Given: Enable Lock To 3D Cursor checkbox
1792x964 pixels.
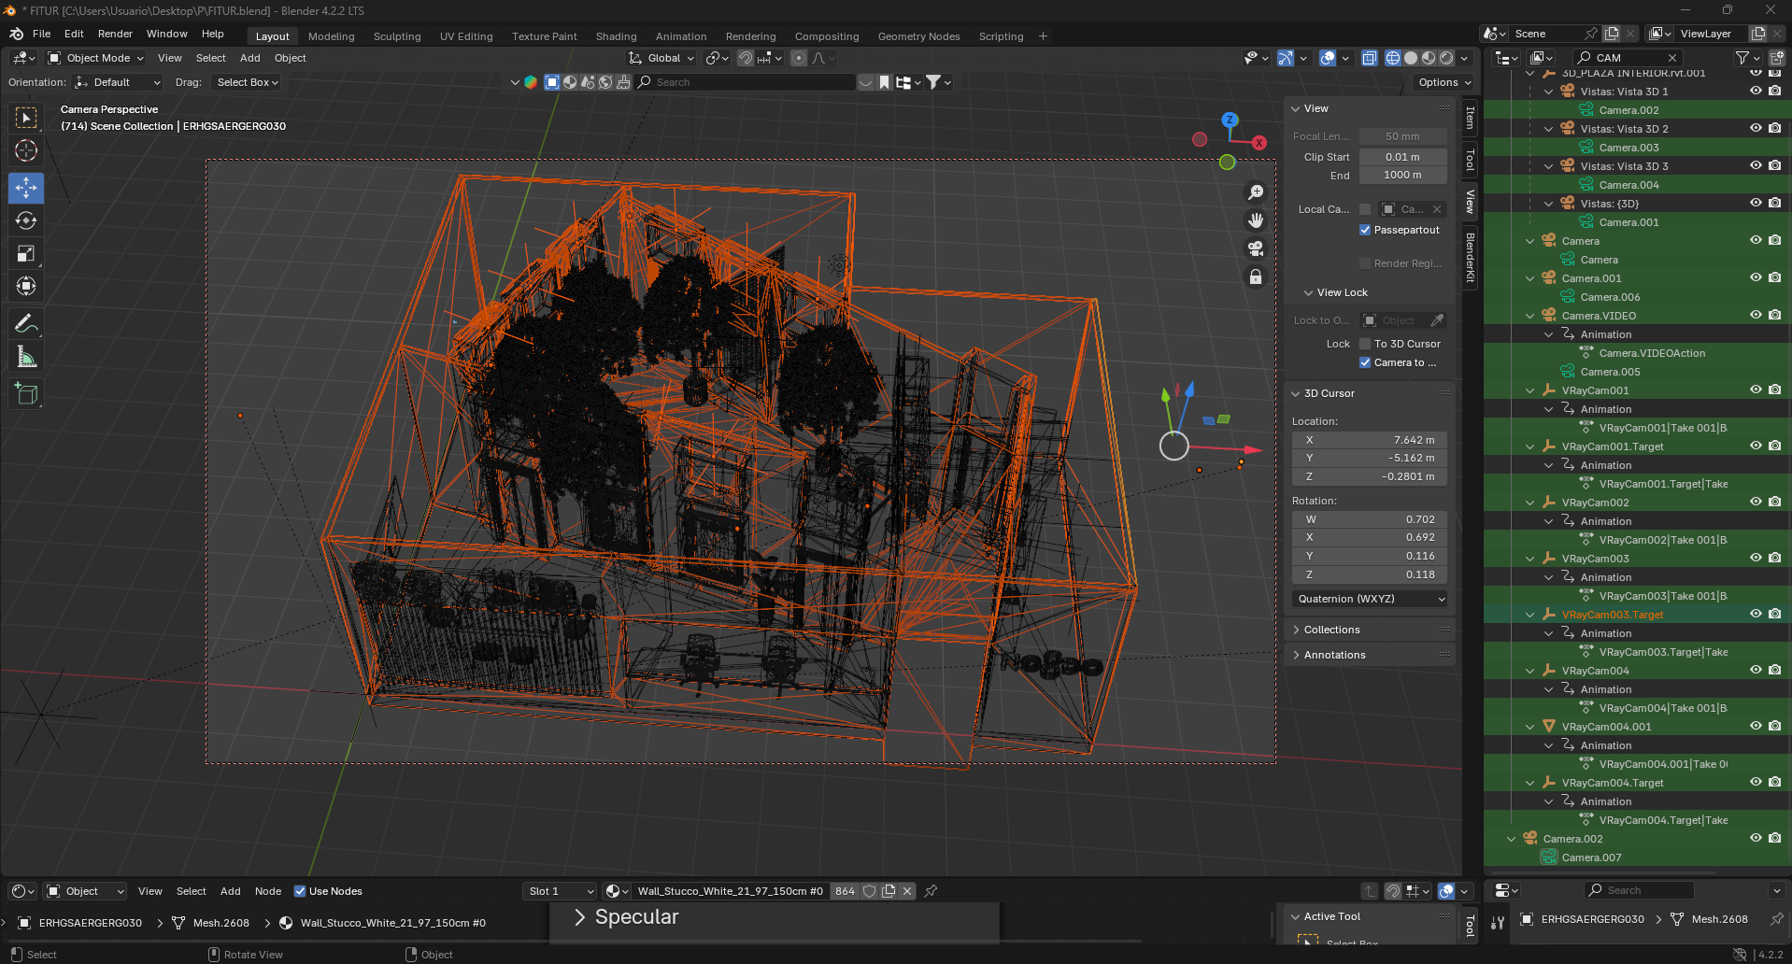Looking at the screenshot, I should click(x=1365, y=344).
